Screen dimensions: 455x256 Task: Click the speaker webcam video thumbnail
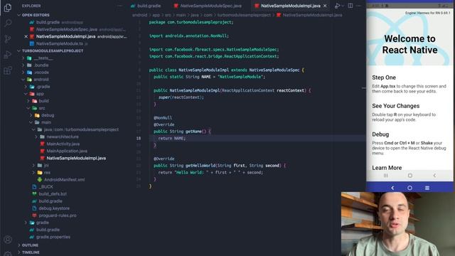point(398,224)
